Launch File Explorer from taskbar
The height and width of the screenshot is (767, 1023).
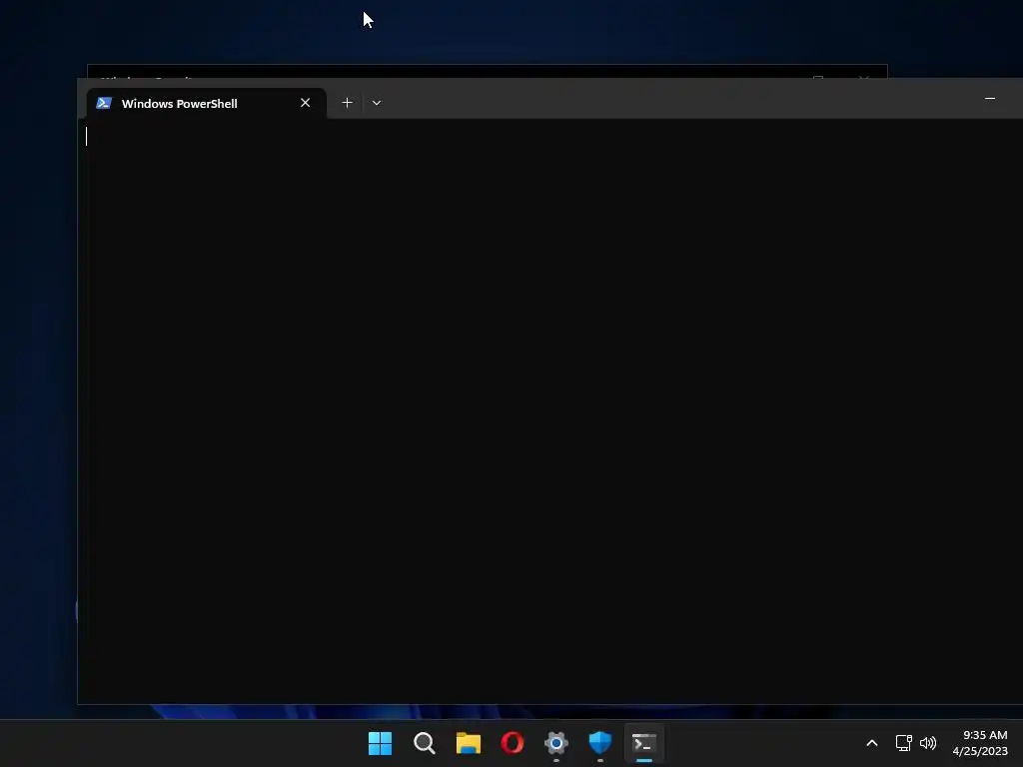coord(469,743)
